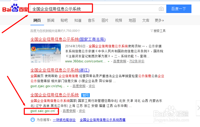Expand dropdown arrow next to gsxt.saic.gov.cn

(x=58, y=111)
